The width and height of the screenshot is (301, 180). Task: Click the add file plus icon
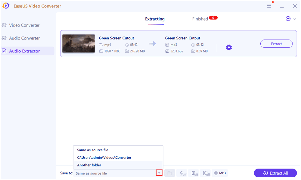coord(288,19)
